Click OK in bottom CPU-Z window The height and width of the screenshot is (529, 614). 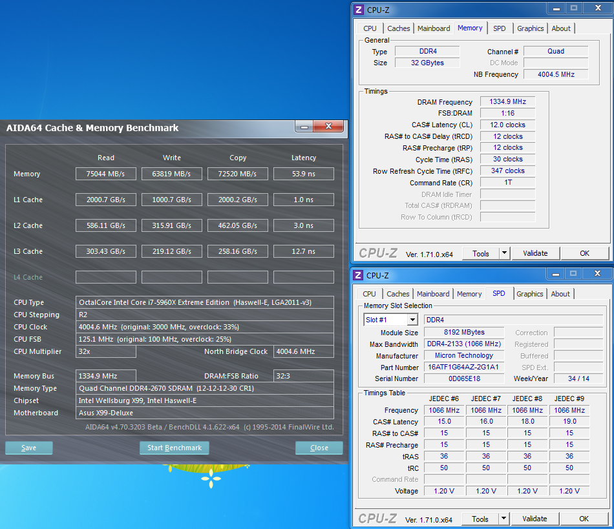[x=584, y=519]
